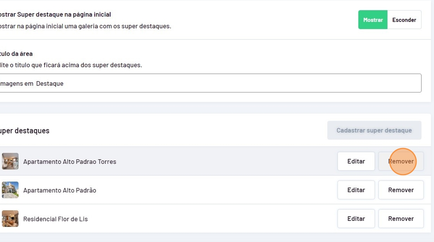Image resolution: width=434 pixels, height=242 pixels.
Task: Click the Apartamento Alto Padrão thumbnail image
Action: pyautogui.click(x=10, y=190)
